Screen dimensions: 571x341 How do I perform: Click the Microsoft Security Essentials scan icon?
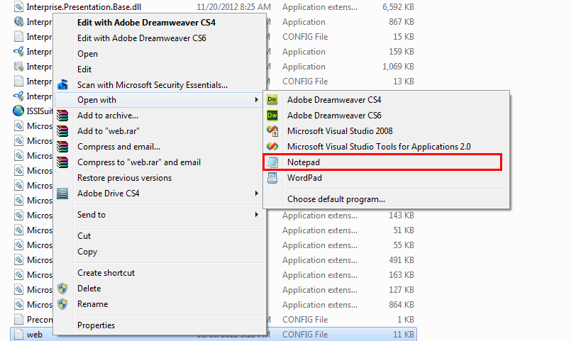point(63,84)
